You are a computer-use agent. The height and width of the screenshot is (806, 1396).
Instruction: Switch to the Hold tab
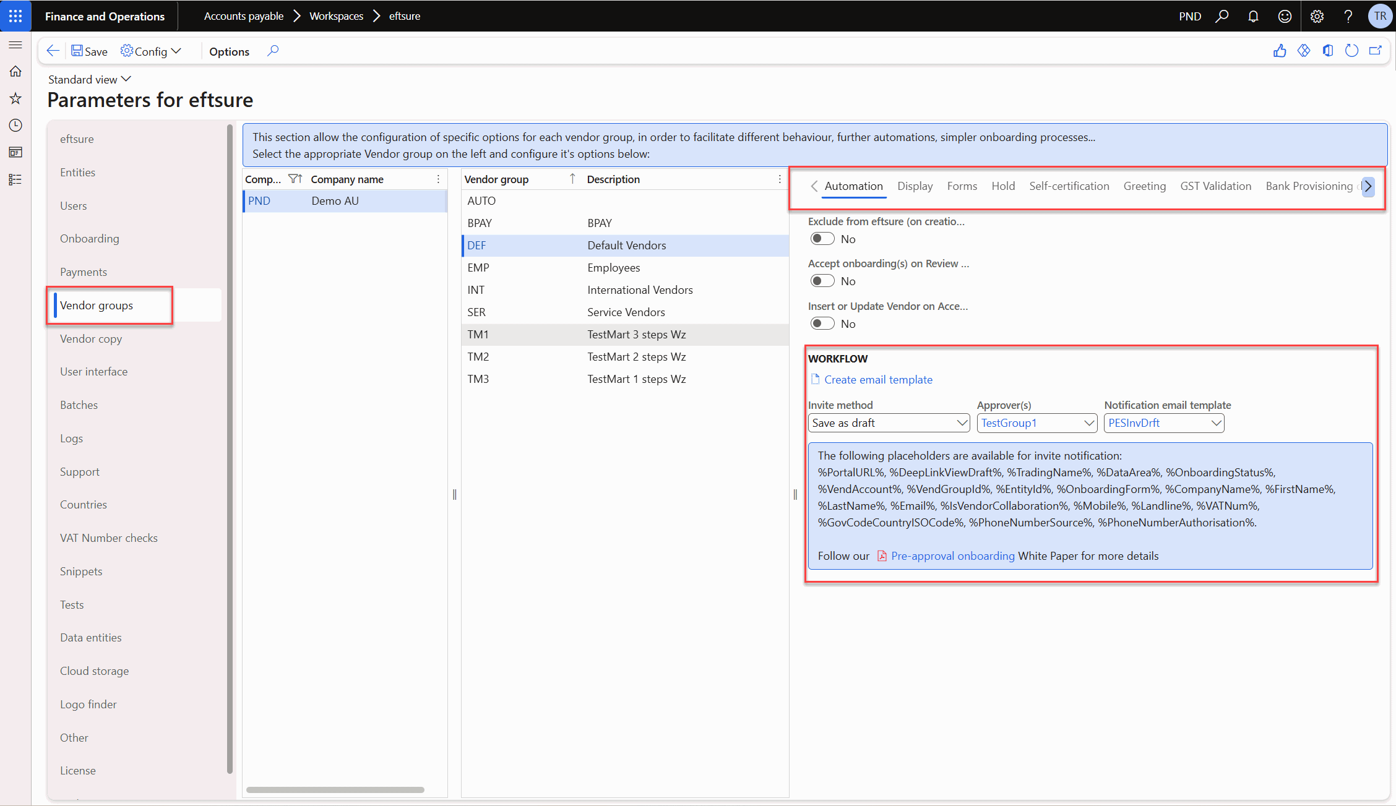(1003, 186)
